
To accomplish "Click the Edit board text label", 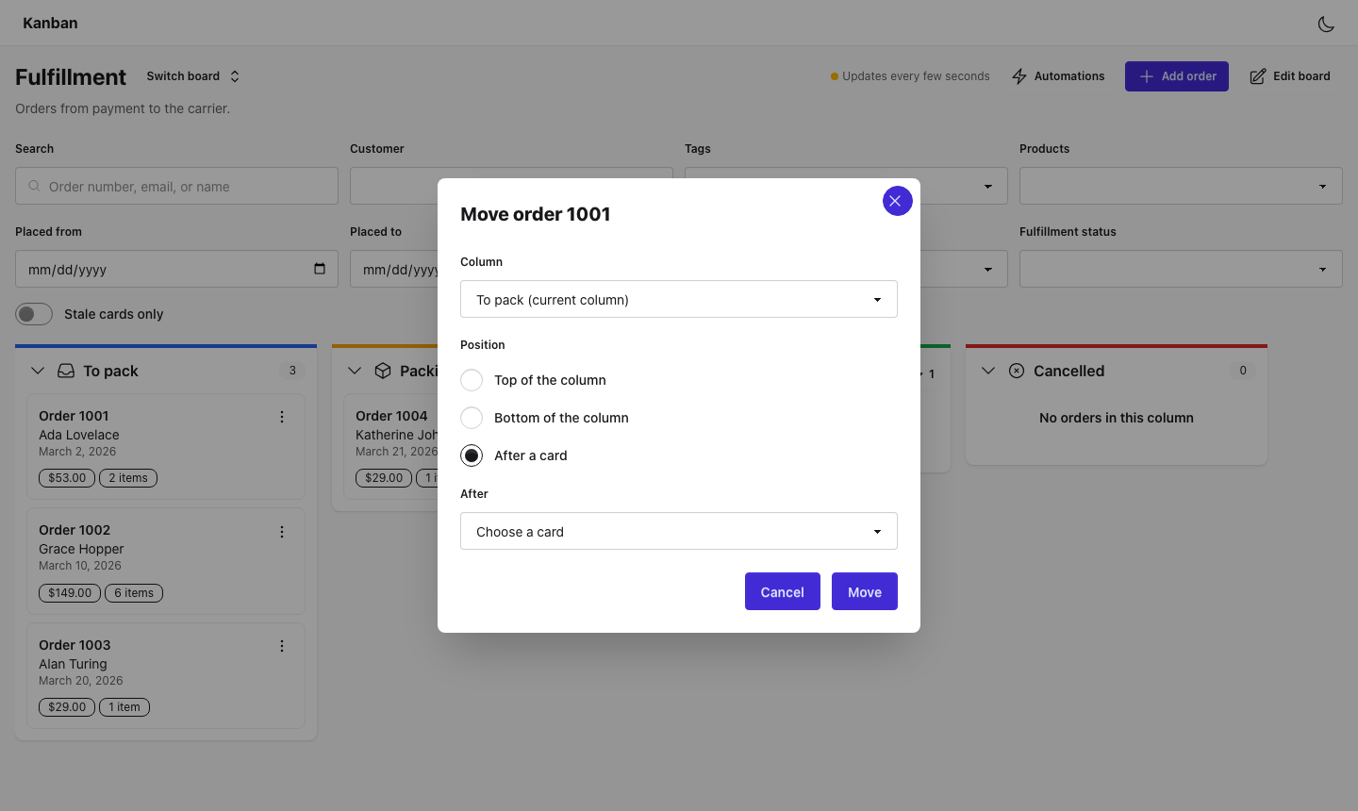I will point(1301,76).
